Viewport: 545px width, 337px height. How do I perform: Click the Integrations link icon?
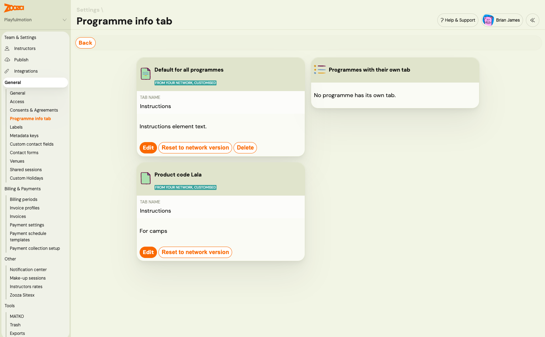7,71
